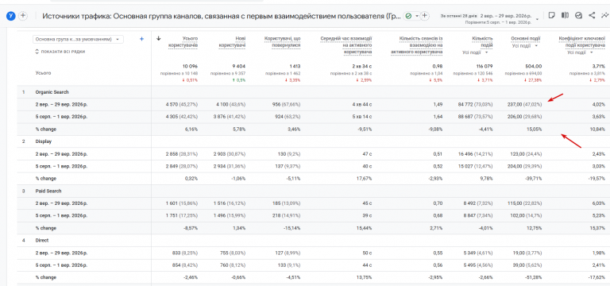Click Organic Search key events '237,00 (47,02%)'
Image resolution: width=610 pixels, height=286 pixels.
tap(525, 105)
